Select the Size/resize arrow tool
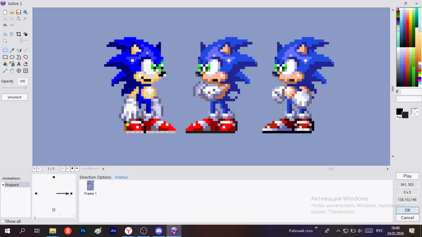422x237 pixels. point(5,71)
